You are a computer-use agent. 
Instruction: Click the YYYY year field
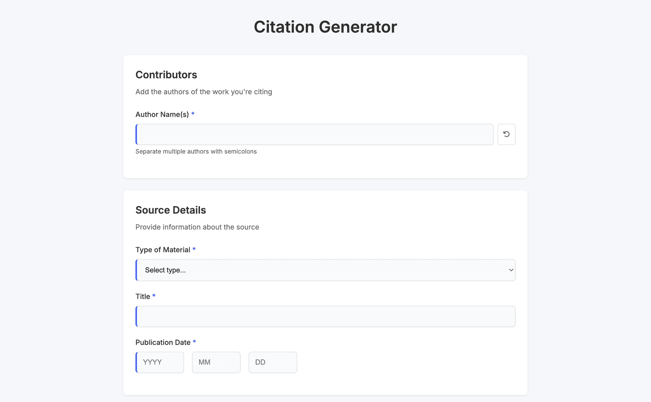(x=160, y=362)
